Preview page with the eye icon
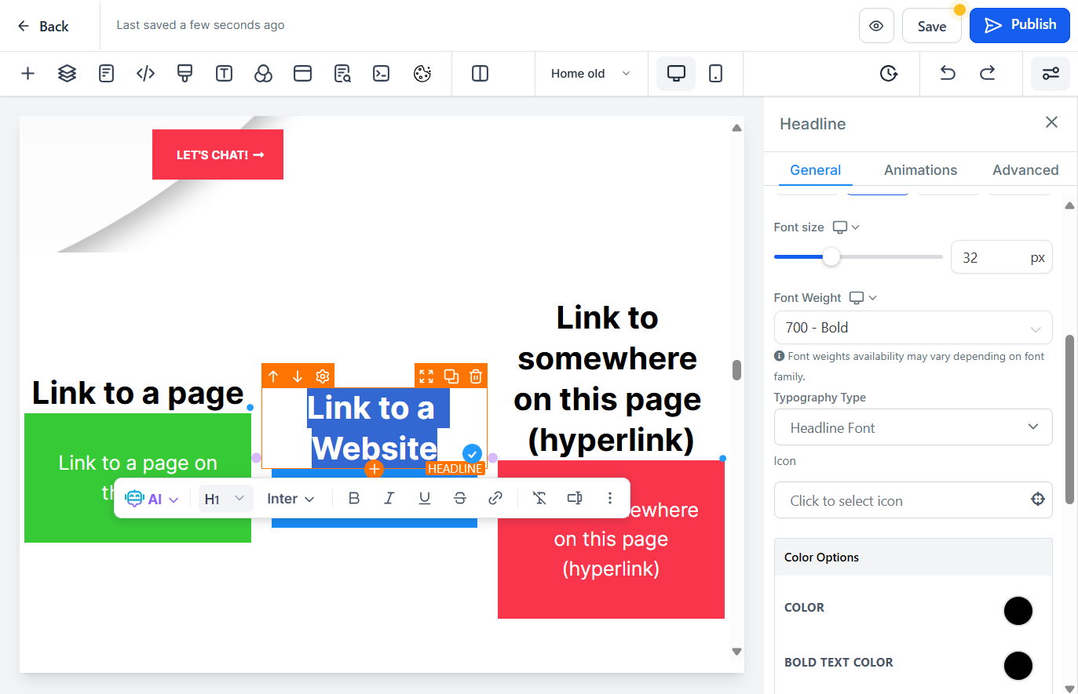The width and height of the screenshot is (1078, 694). point(876,26)
